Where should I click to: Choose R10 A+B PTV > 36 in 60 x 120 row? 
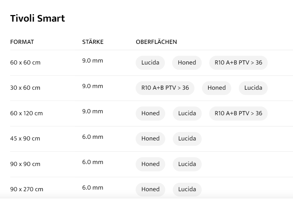coord(238,113)
